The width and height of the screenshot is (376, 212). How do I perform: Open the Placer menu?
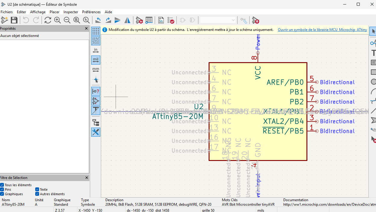pos(54,12)
